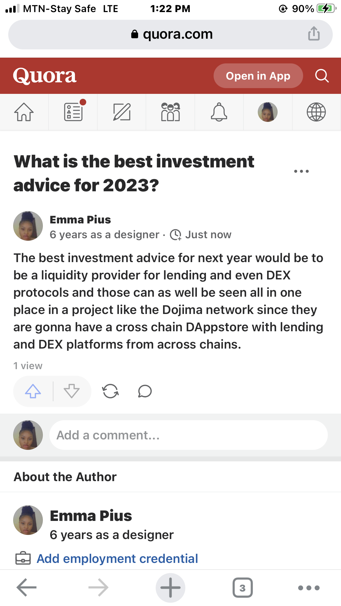
Task: Tap the Open in App button
Action: 258,76
